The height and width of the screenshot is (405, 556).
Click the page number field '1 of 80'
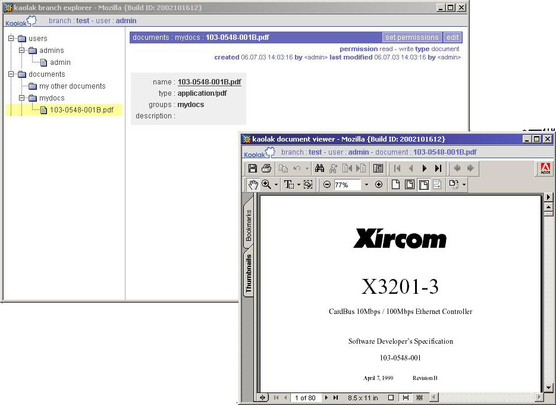coord(306,397)
